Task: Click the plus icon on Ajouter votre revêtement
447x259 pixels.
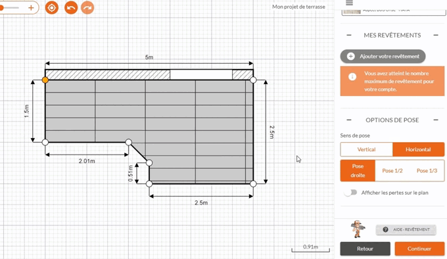Action: 350,57
